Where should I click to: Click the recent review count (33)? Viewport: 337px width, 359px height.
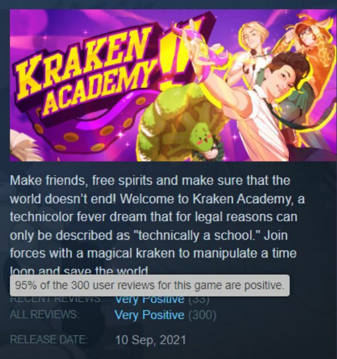tap(199, 299)
